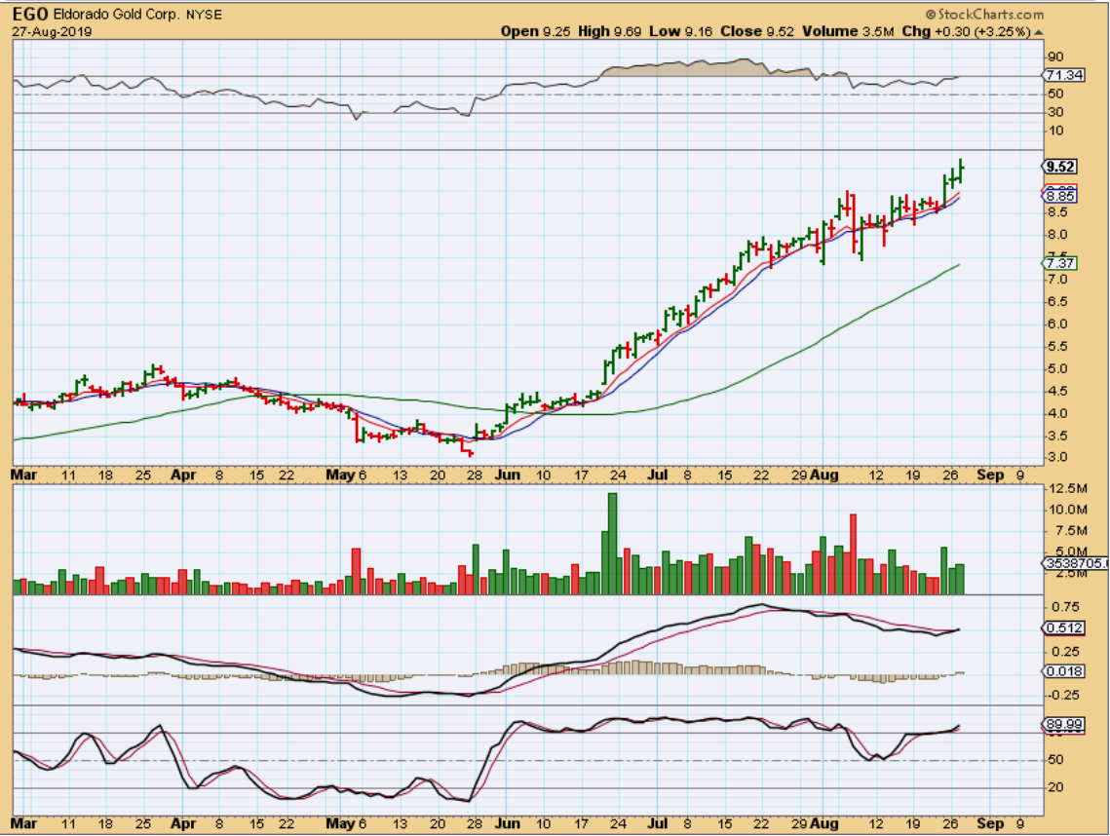This screenshot has height=836, width=1110.
Task: Click the green 7.37 moving average tag
Action: (1058, 263)
